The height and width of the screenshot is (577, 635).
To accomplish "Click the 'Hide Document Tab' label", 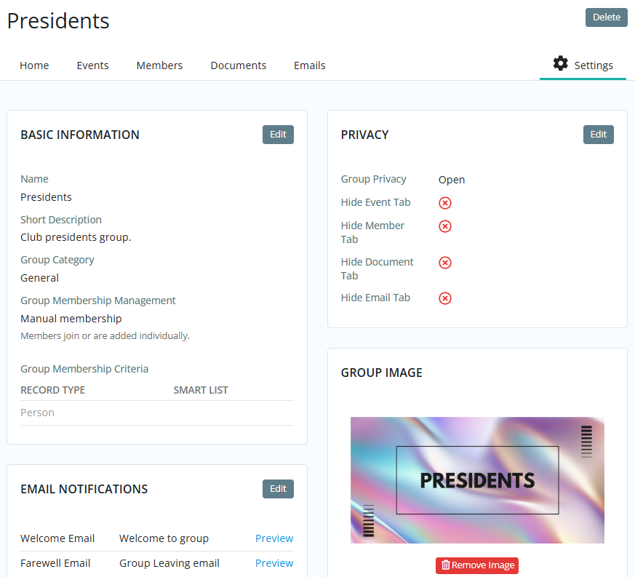I will [377, 268].
